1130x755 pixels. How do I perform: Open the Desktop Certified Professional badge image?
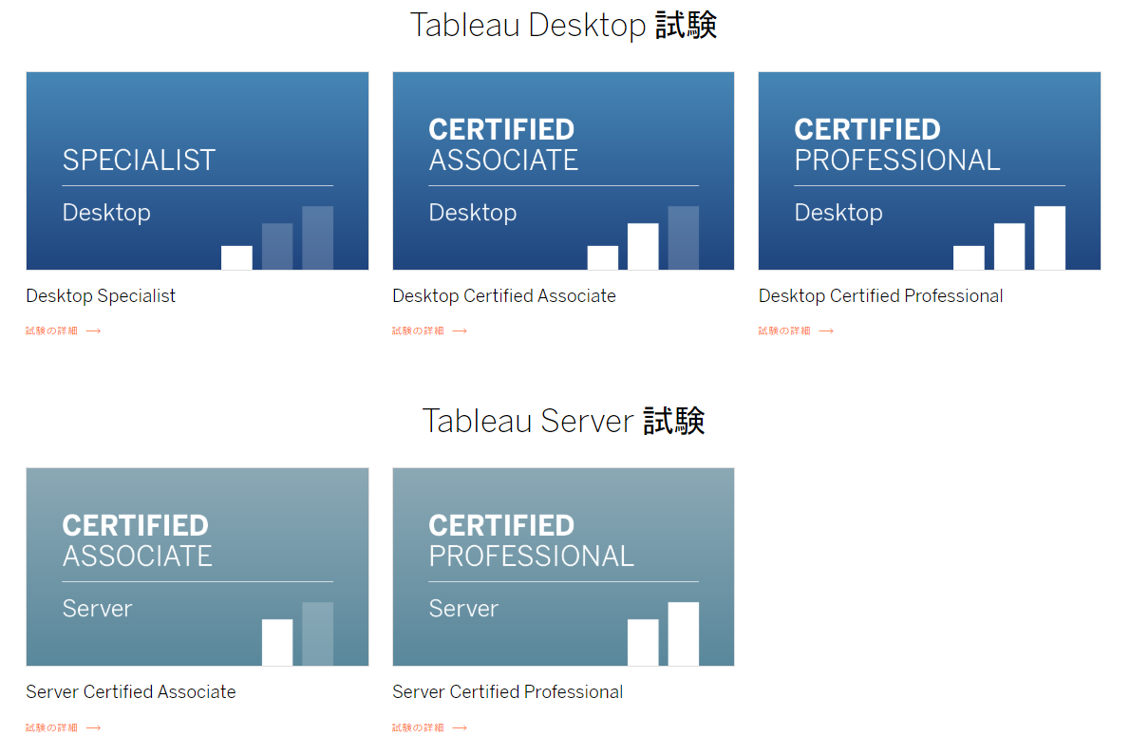(930, 171)
